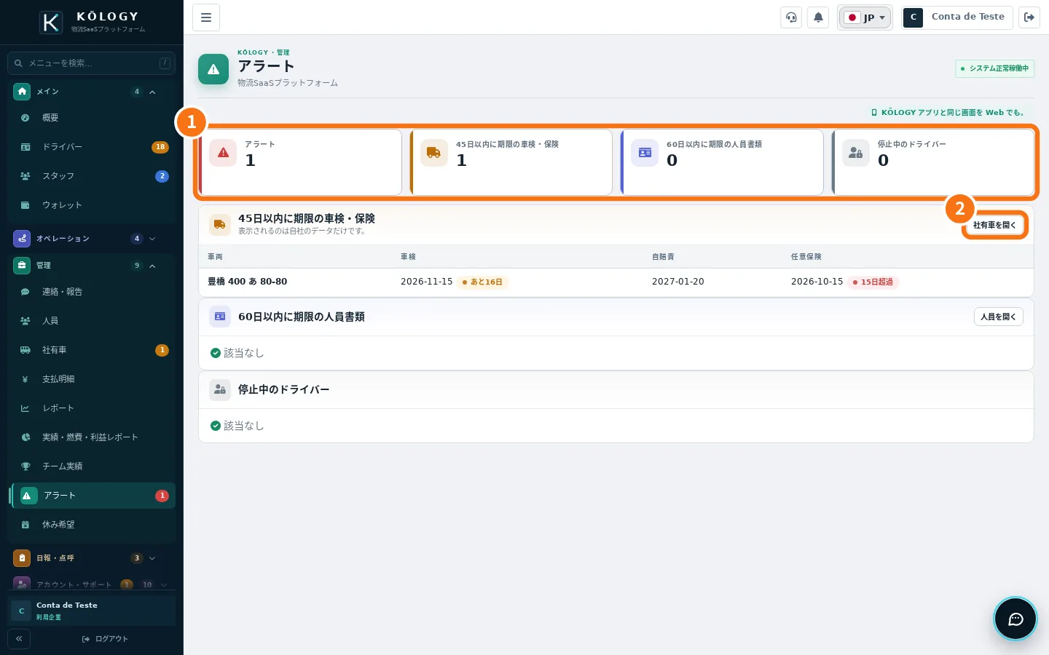
Task: Open 休み希望 menu item
Action: coord(93,525)
